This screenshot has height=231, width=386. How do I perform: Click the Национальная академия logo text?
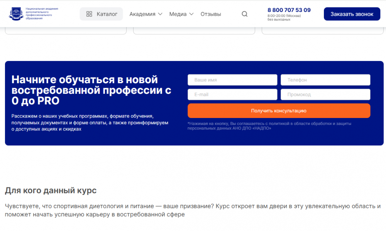coord(41,13)
